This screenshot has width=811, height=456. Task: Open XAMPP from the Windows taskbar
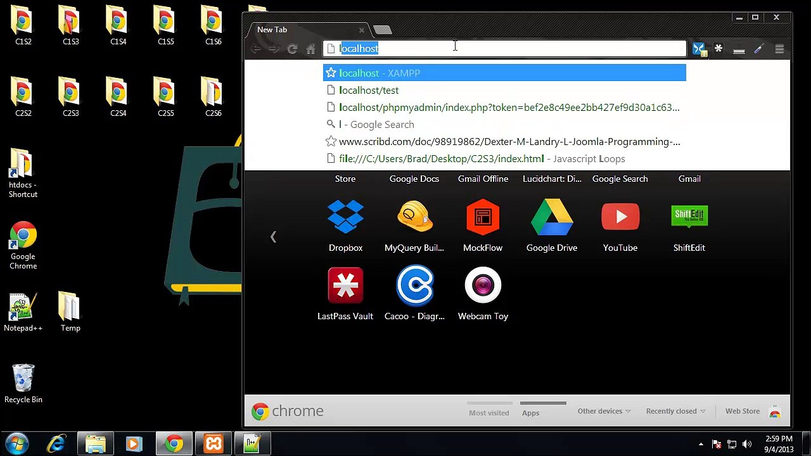click(214, 443)
